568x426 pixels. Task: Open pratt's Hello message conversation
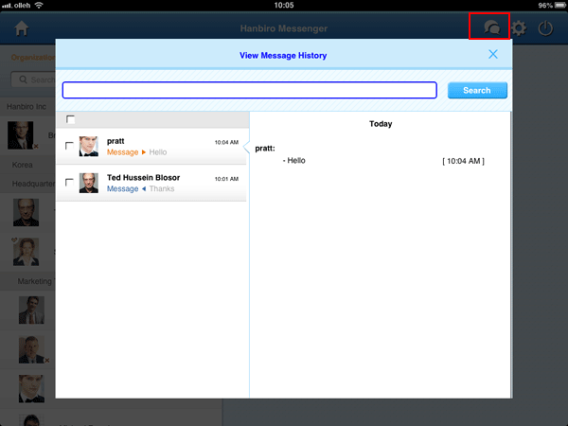click(161, 146)
